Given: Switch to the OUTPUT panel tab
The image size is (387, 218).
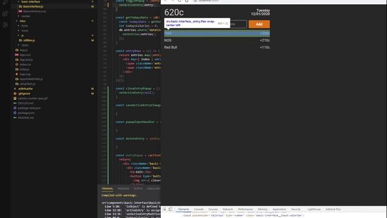Looking at the screenshot, I should (138, 188).
